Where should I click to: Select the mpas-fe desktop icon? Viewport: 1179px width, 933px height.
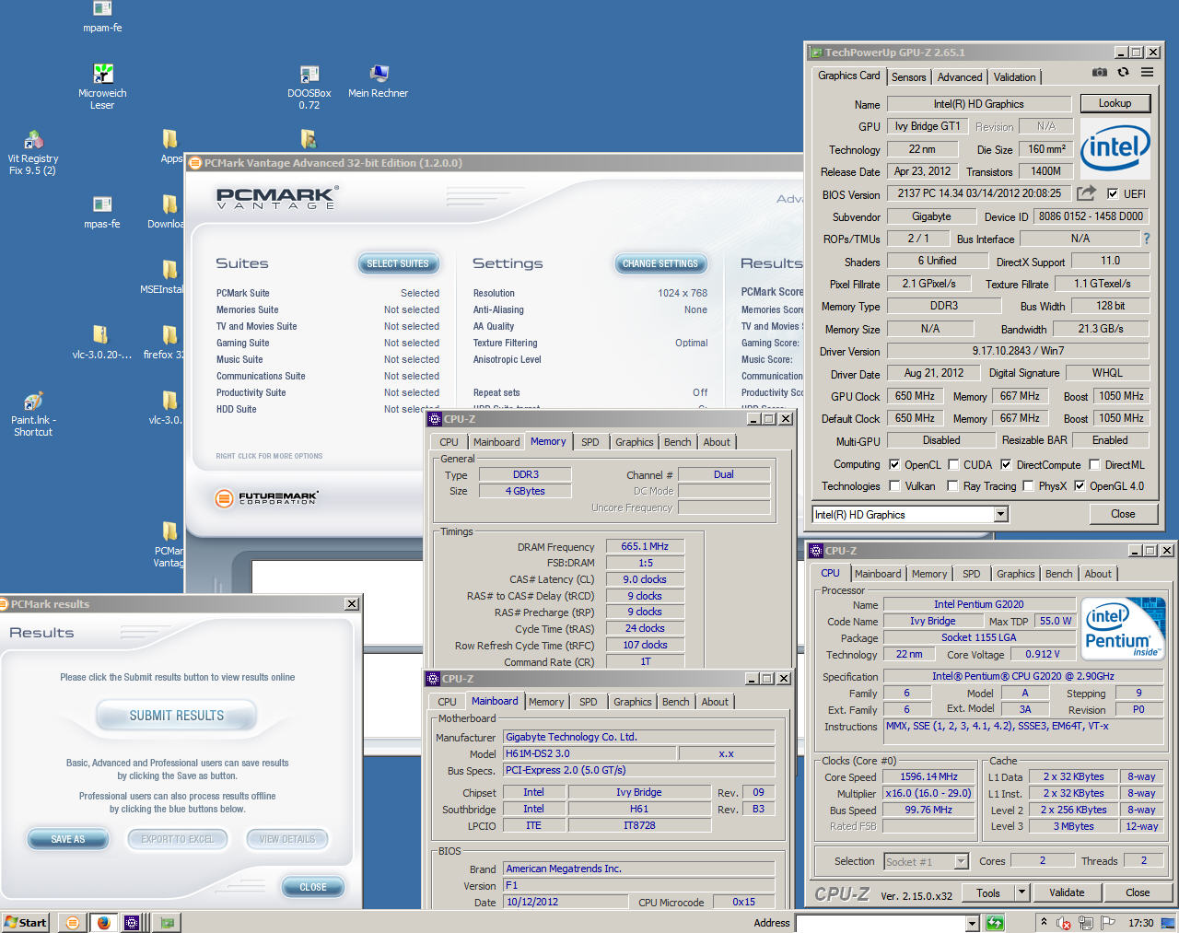coord(102,211)
